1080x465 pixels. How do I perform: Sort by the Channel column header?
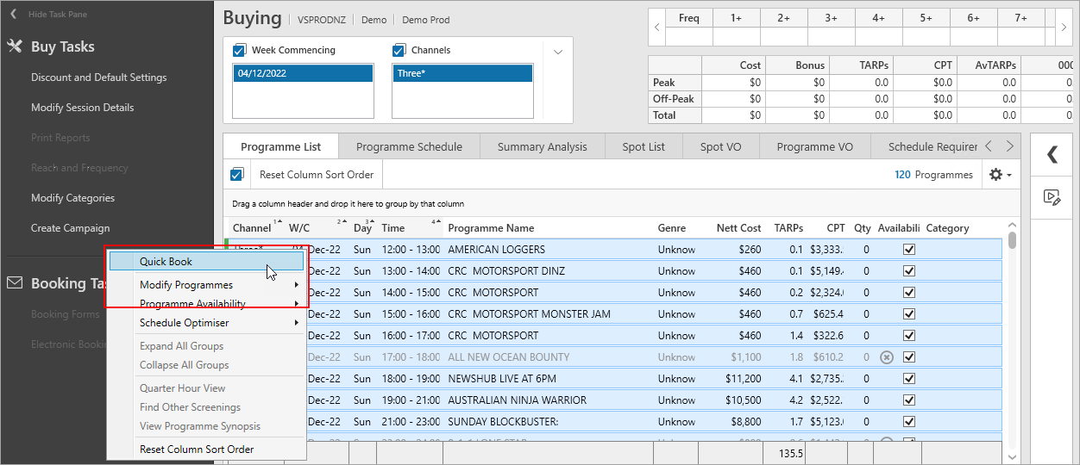coord(252,228)
